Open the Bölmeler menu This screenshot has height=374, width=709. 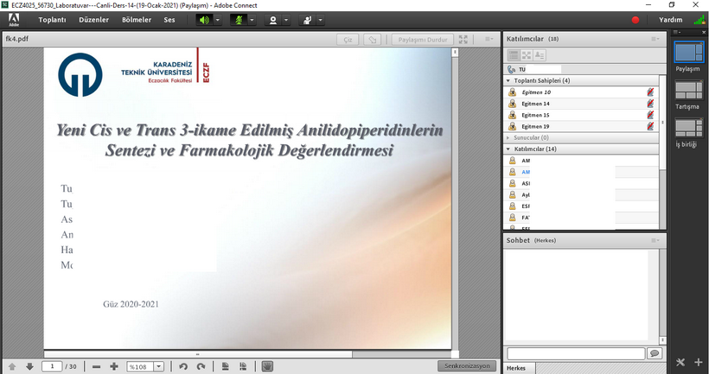137,20
